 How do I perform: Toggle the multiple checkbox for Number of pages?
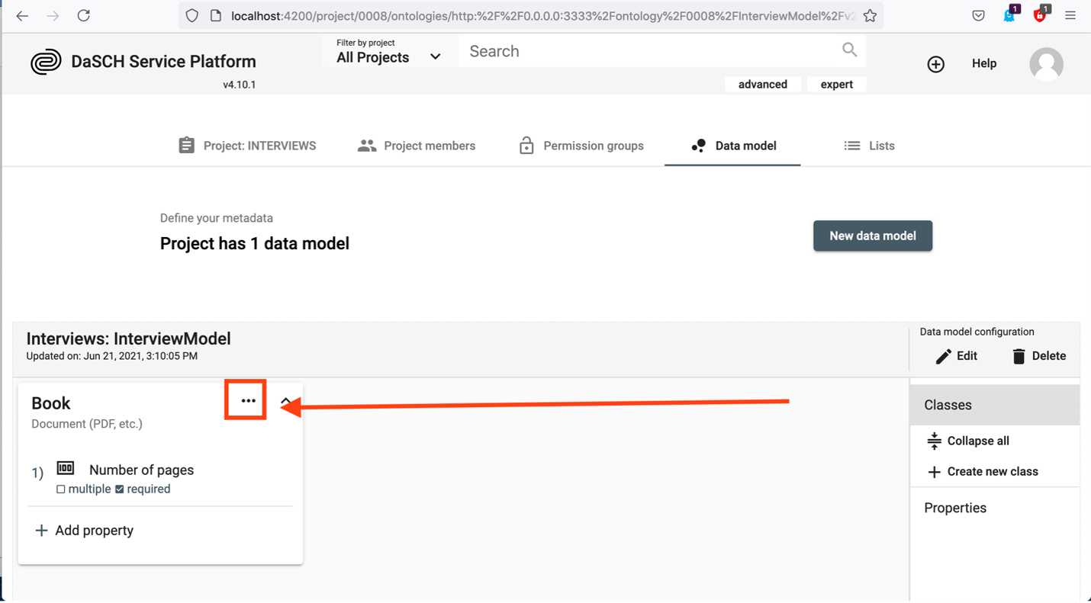pos(61,489)
